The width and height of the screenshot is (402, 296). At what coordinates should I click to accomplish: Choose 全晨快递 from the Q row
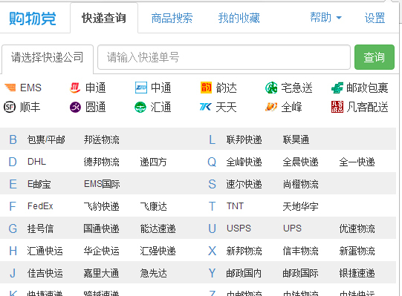(x=300, y=162)
